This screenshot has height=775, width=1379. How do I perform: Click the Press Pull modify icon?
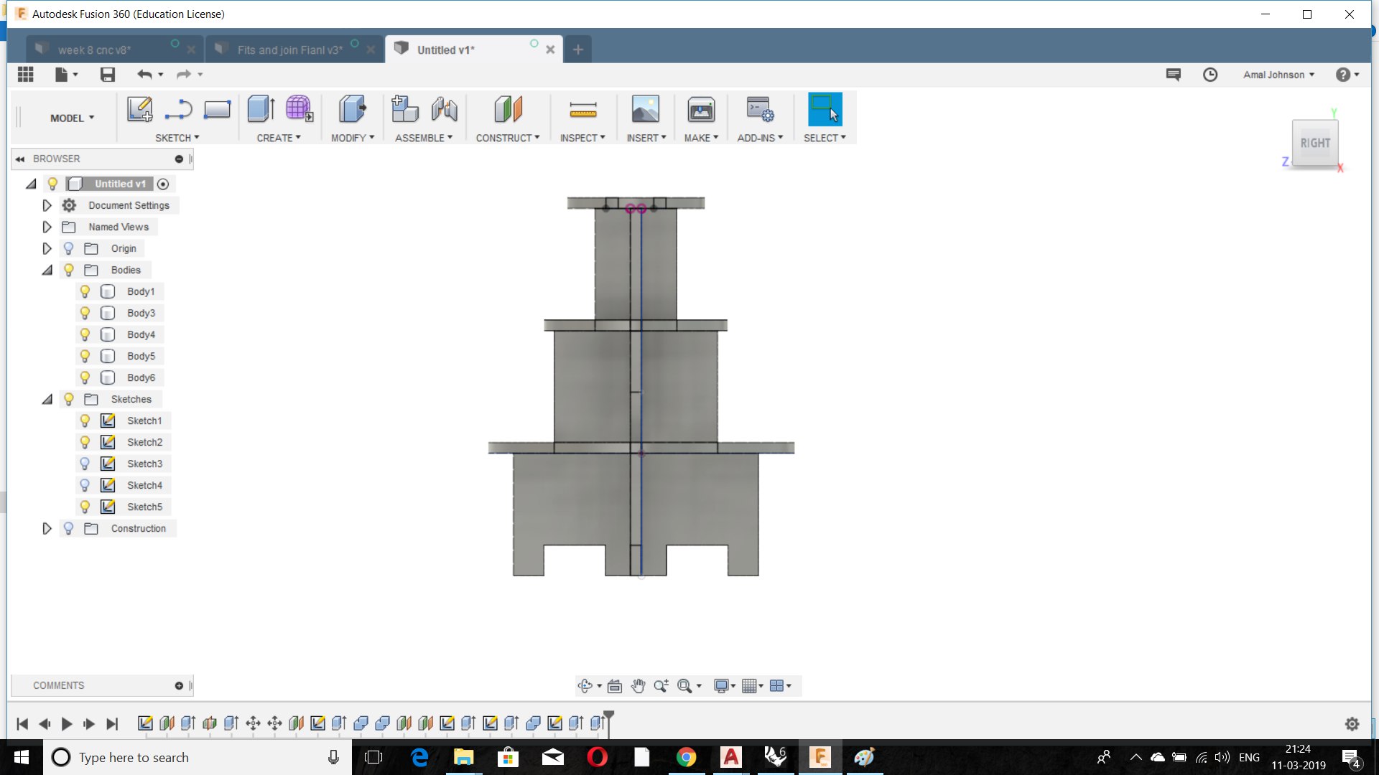tap(351, 110)
